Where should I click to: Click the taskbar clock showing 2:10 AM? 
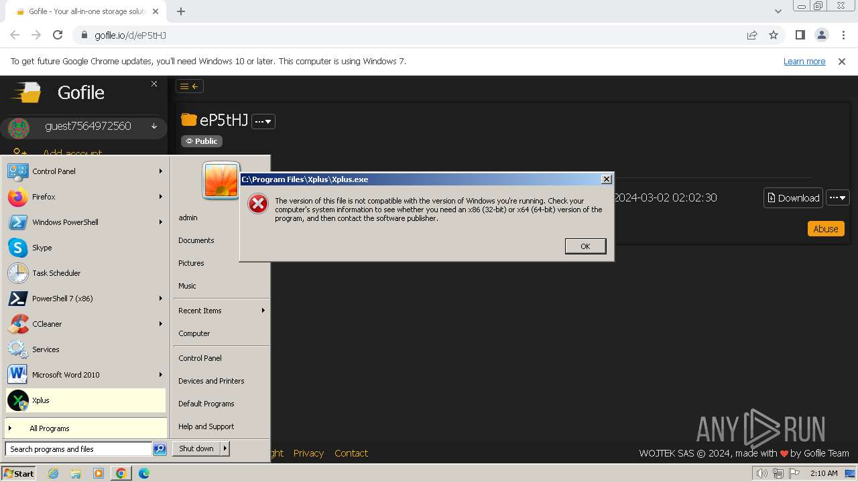(x=824, y=473)
